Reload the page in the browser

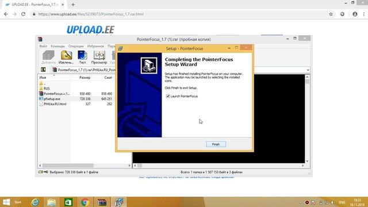coord(23,14)
